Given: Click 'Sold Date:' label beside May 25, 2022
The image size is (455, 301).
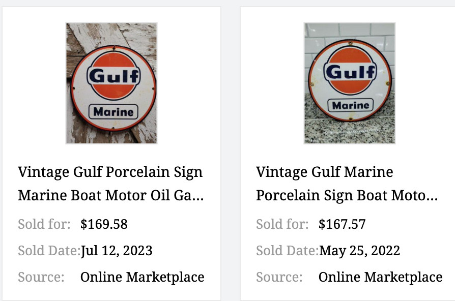Looking at the screenshot, I should [x=287, y=251].
